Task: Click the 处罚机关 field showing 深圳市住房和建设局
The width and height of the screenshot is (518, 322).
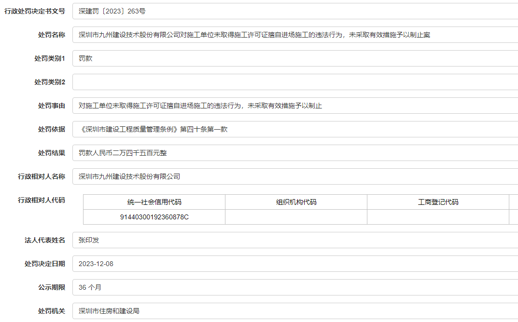Action: pyautogui.click(x=295, y=311)
